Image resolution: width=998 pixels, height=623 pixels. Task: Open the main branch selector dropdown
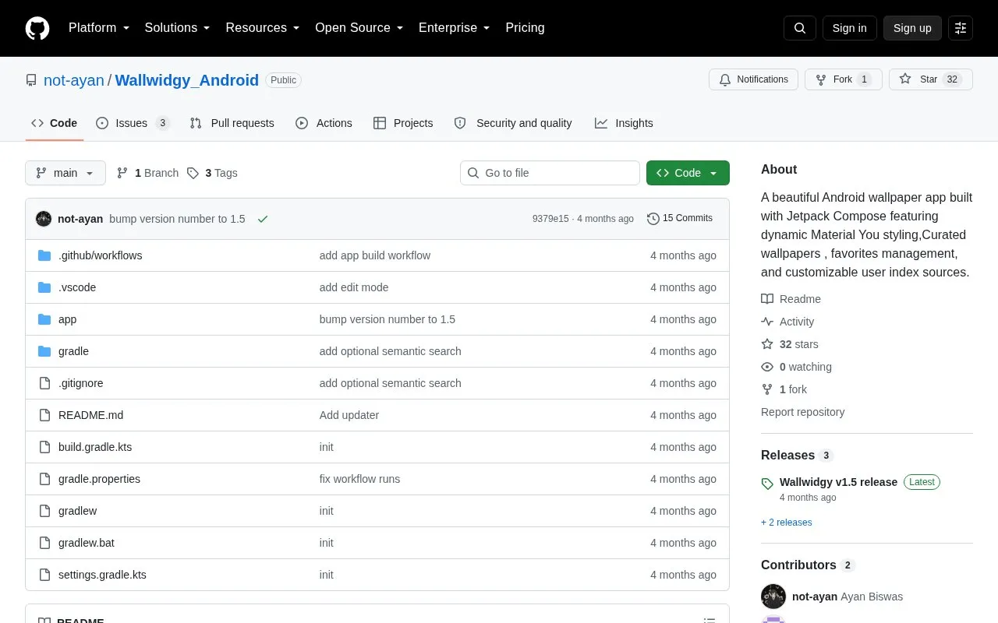point(65,173)
